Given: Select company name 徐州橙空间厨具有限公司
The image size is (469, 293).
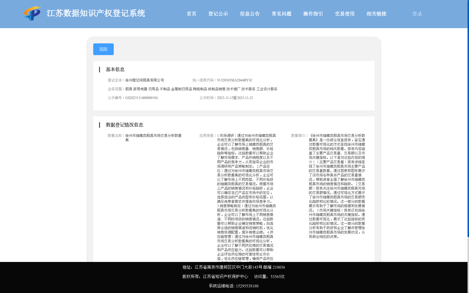Looking at the screenshot, I should tap(145, 80).
